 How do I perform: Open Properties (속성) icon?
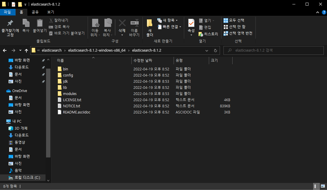(191, 23)
